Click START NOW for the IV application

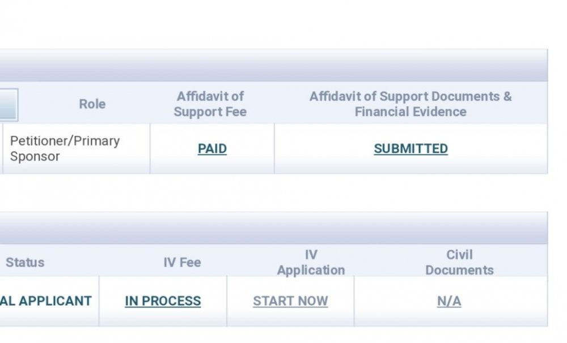tap(290, 301)
